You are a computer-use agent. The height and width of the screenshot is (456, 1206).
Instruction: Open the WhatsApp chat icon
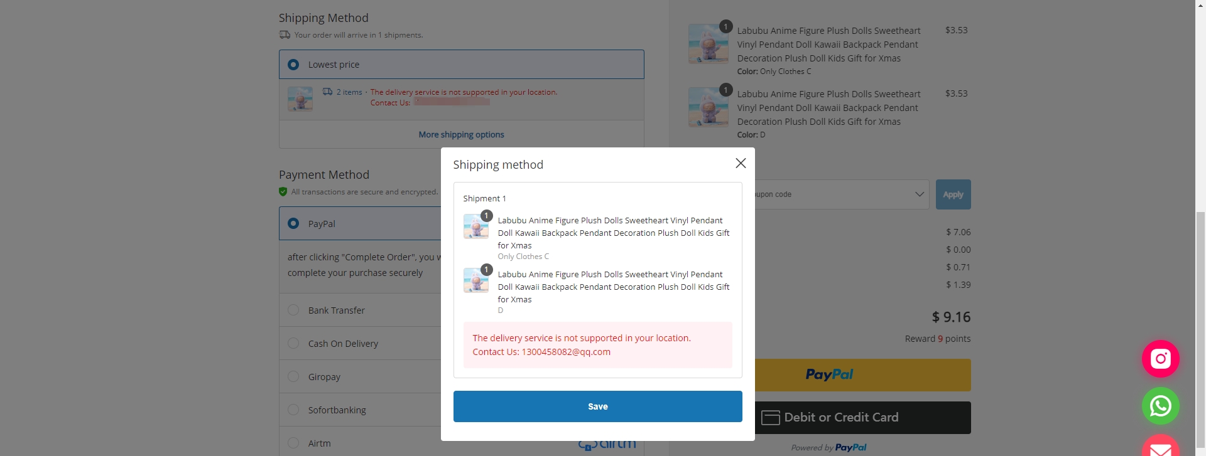coord(1160,406)
